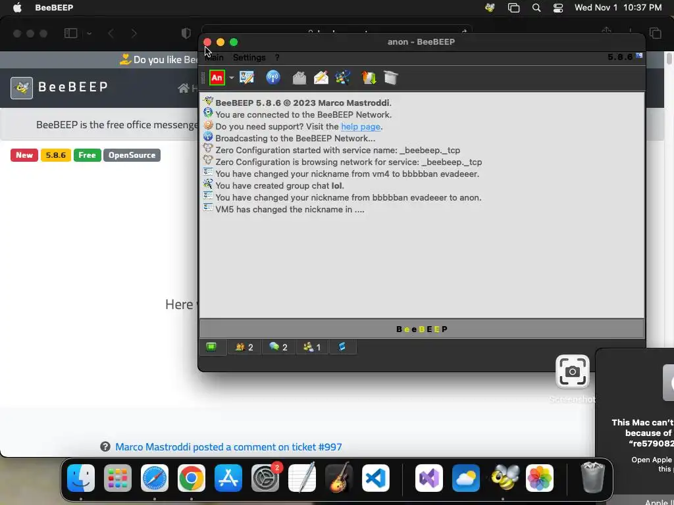Open System Settings from the Dock

265,478
